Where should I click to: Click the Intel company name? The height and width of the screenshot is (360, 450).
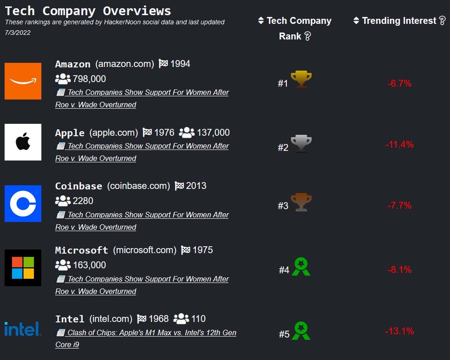coord(69,319)
